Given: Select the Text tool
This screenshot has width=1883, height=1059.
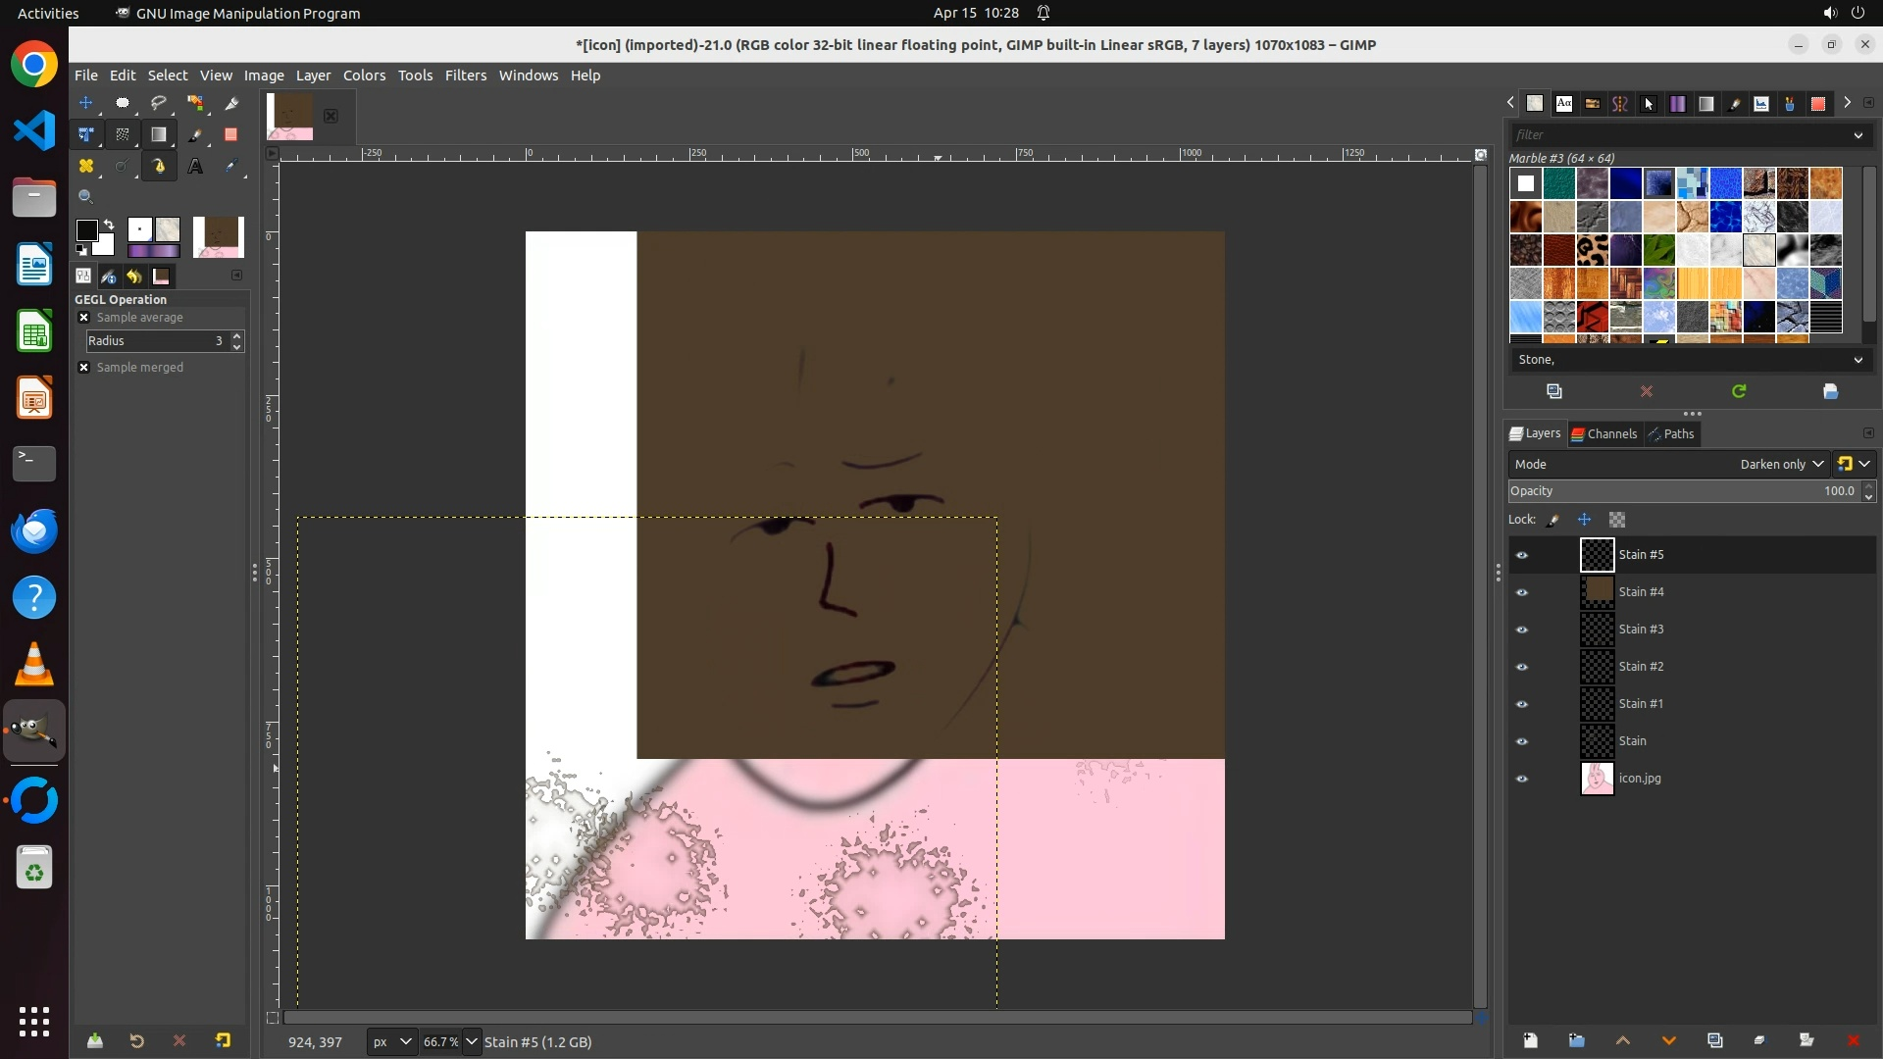Looking at the screenshot, I should (195, 167).
